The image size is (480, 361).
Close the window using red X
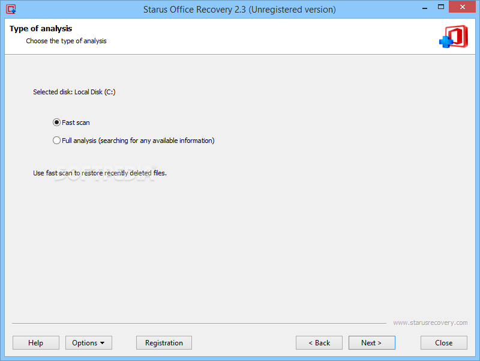click(462, 7)
